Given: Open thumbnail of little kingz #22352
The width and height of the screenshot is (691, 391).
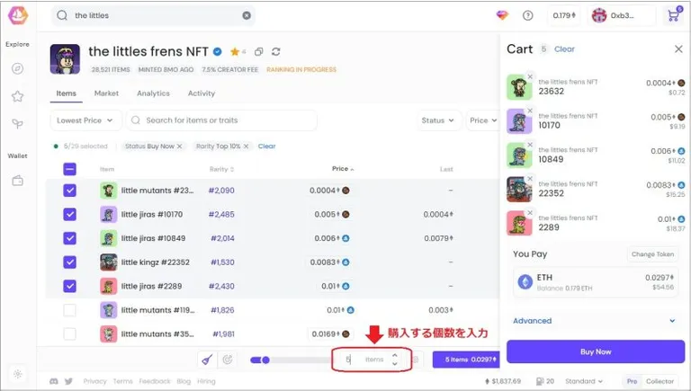Looking at the screenshot, I should tap(108, 262).
